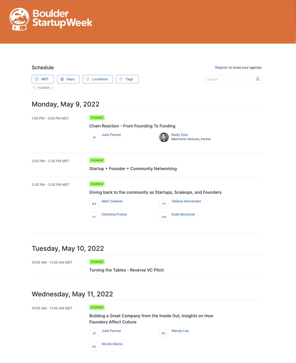Click FOUNDER tag on Reverse VC Pitch session
The height and width of the screenshot is (363, 296).
pyautogui.click(x=97, y=262)
